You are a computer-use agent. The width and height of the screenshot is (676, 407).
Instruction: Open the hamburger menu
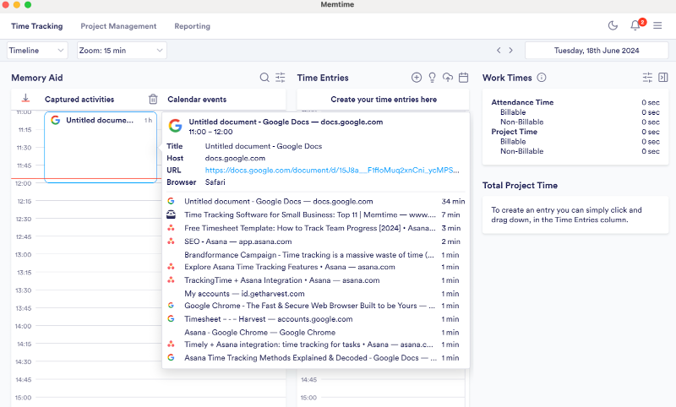(x=657, y=26)
